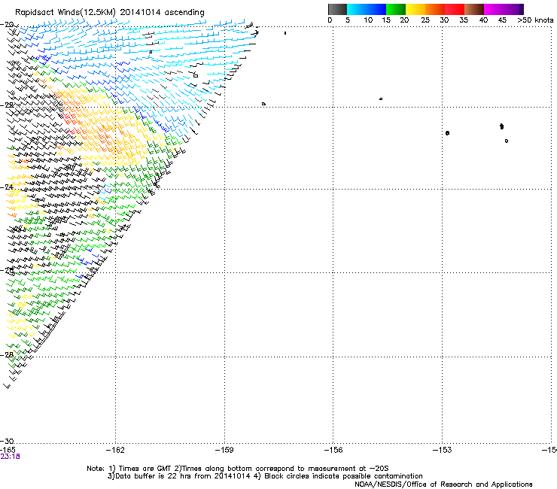Click the magenta 40-45 knots legend swatch
Viewport: 557px width, 489px height.
click(494, 9)
